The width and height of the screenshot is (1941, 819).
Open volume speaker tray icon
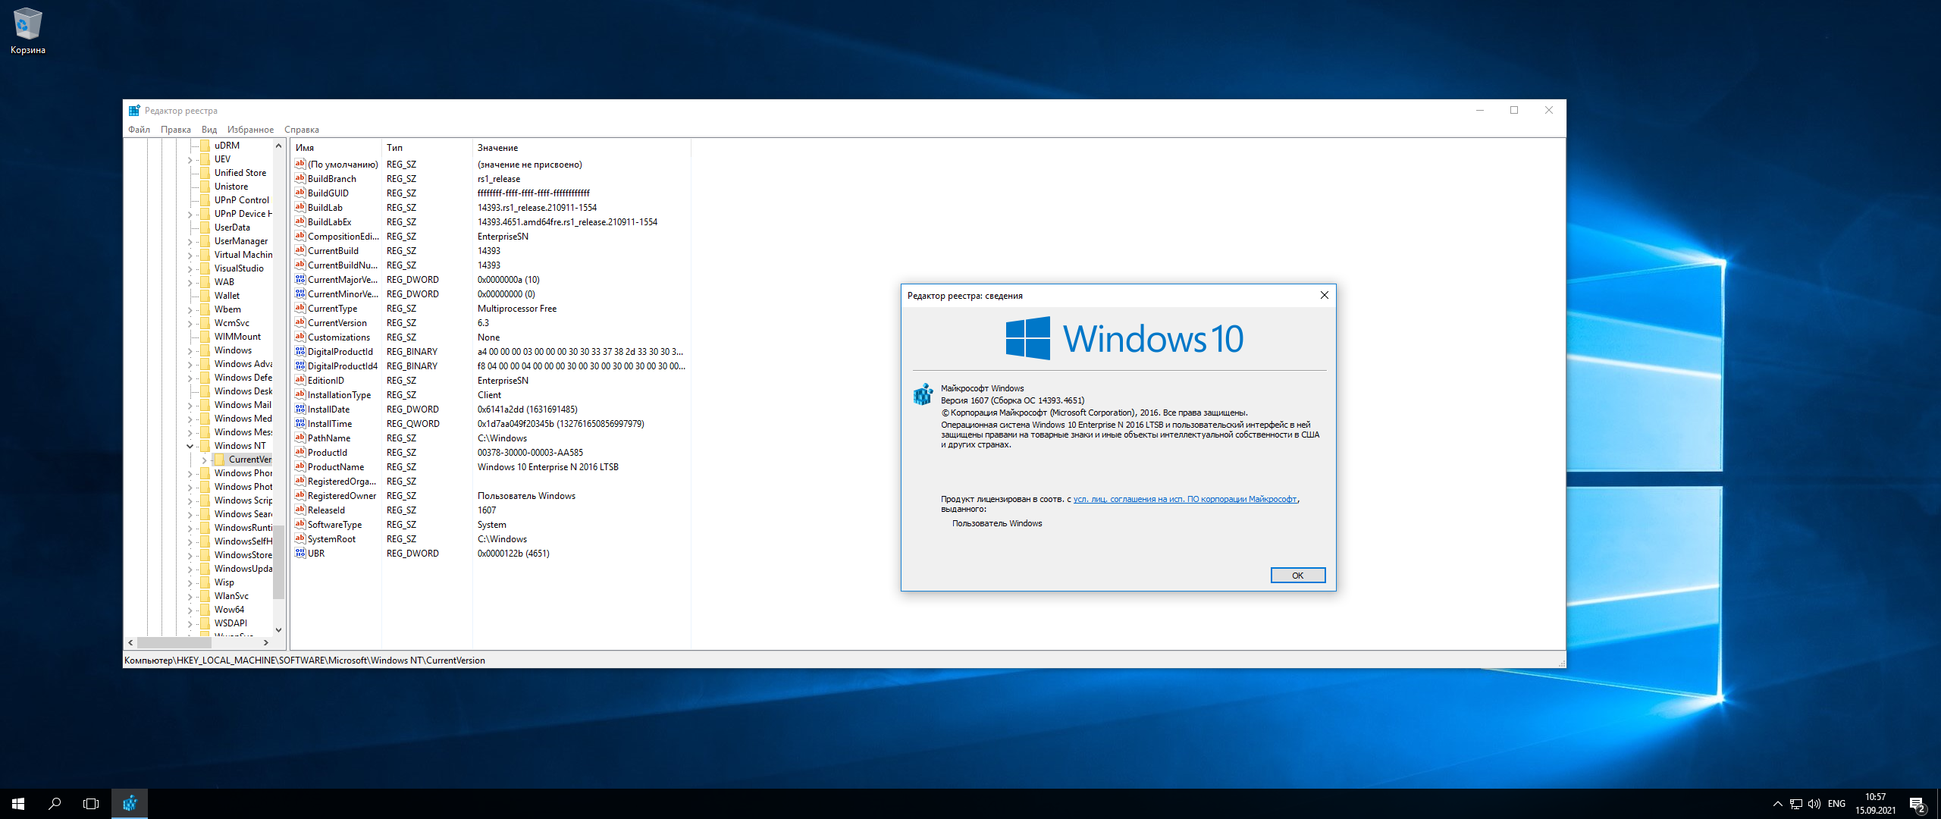[1814, 804]
